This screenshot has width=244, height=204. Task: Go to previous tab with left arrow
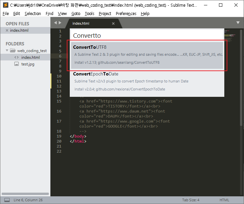[55, 23]
